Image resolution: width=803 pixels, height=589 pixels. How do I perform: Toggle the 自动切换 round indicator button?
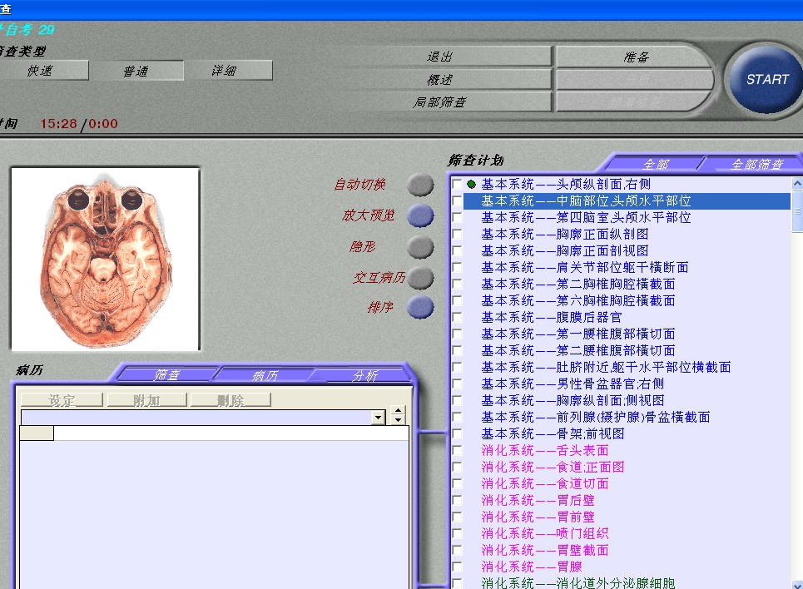tap(420, 185)
